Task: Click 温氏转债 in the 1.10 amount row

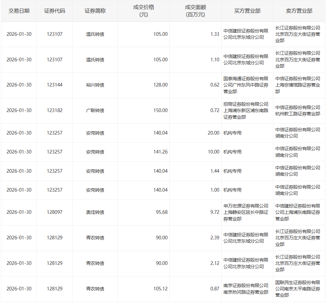Action: tap(95, 60)
